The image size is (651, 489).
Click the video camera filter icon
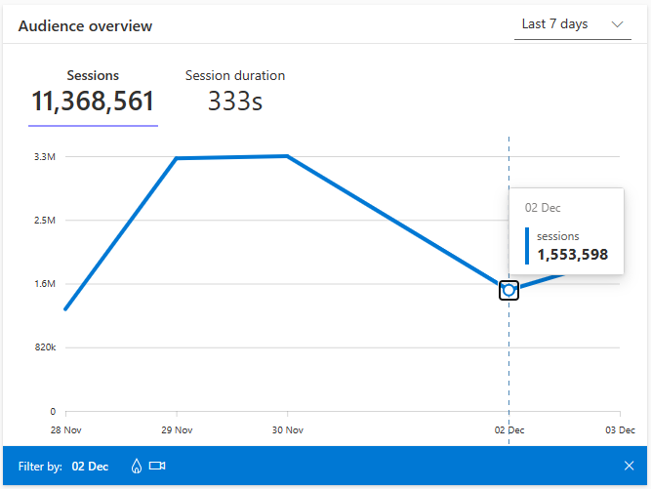[157, 467]
